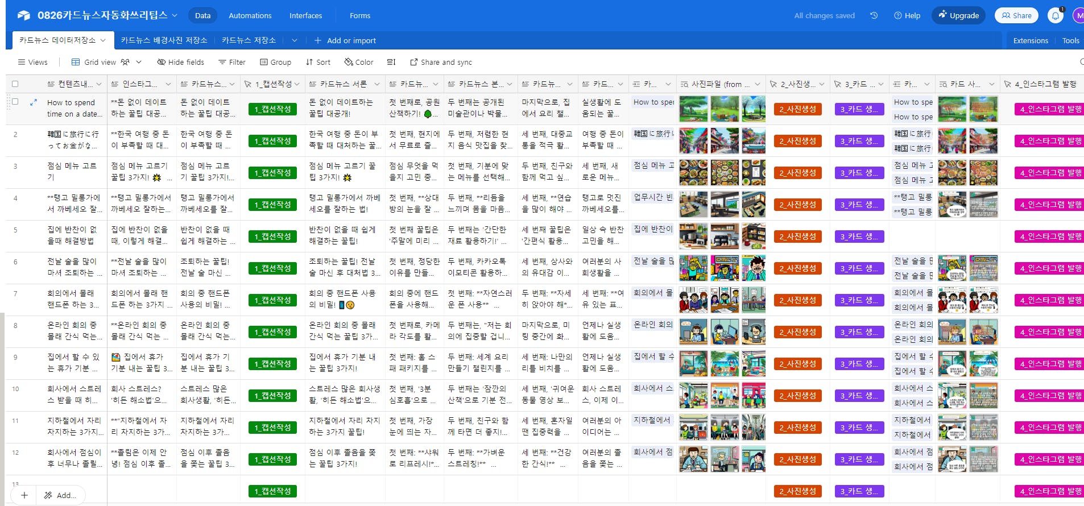Select the 카드뉴스 본 cell in row 5
The image size is (1084, 506).
tap(481, 236)
